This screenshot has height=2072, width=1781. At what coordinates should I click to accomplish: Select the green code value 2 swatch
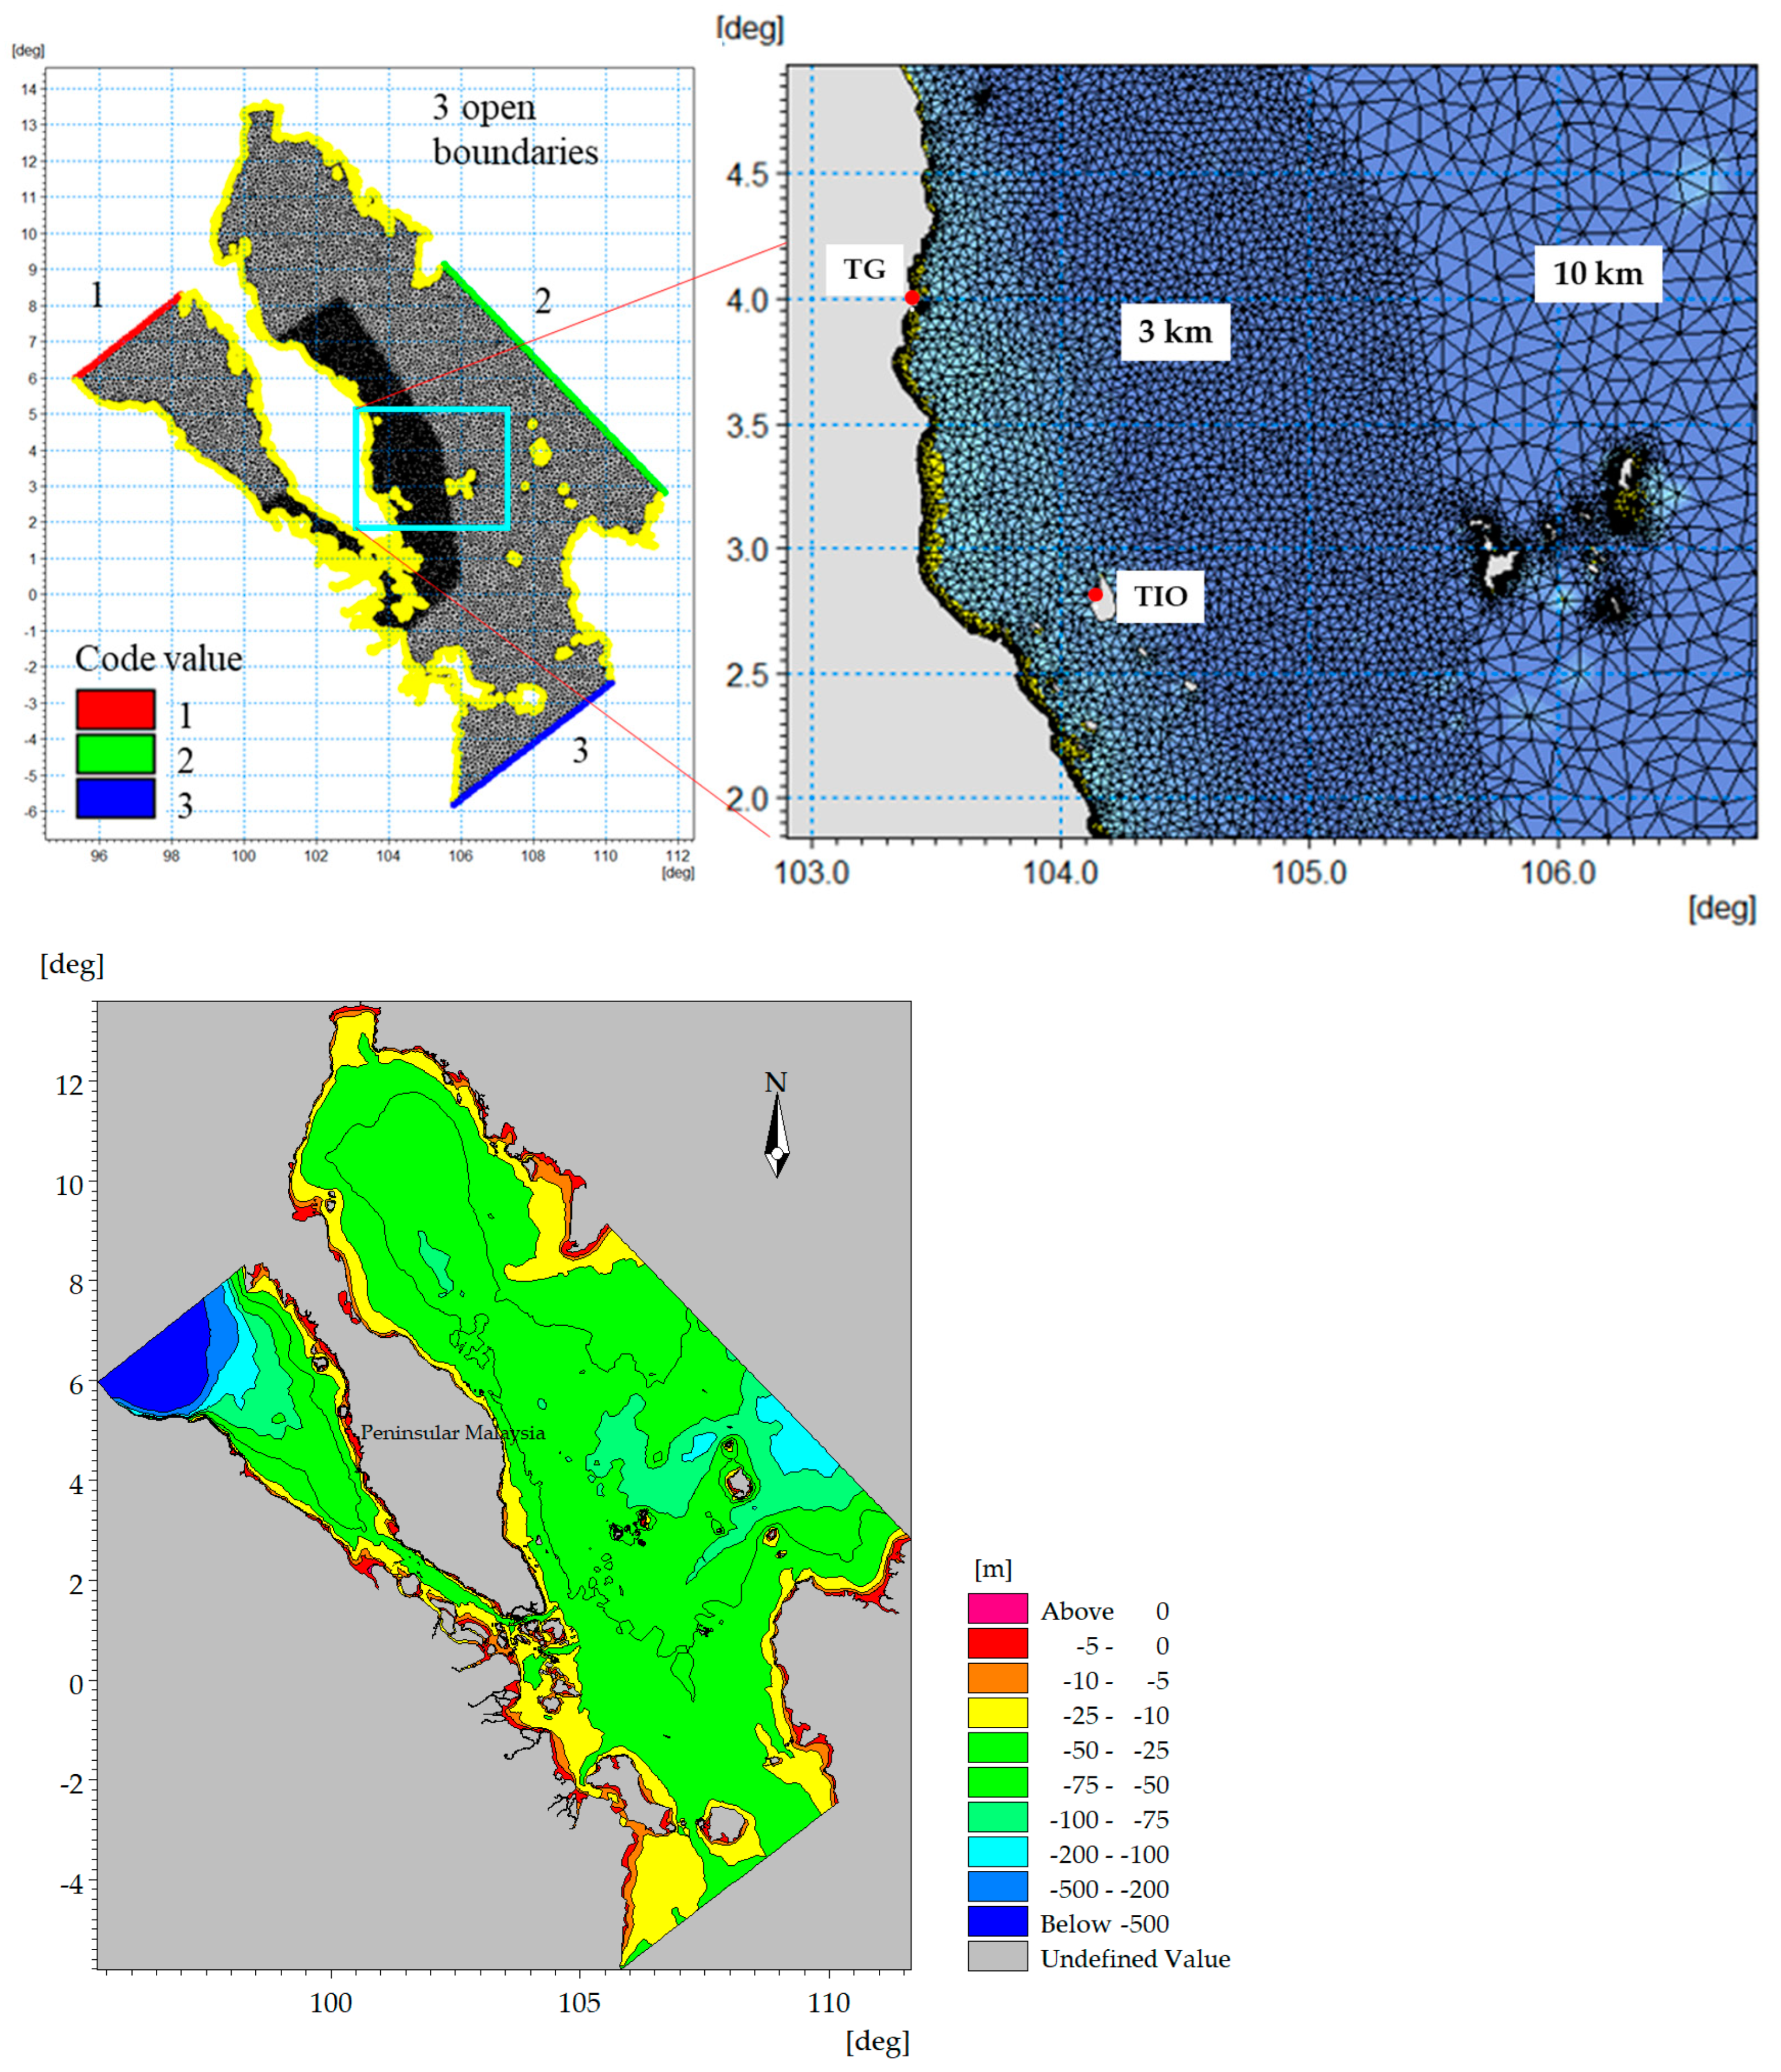[x=115, y=754]
